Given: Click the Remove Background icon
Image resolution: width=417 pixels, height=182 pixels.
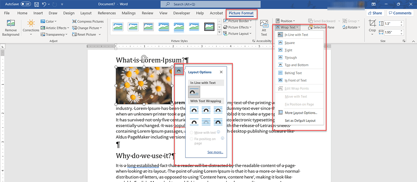Looking at the screenshot, I should pyautogui.click(x=10, y=24).
